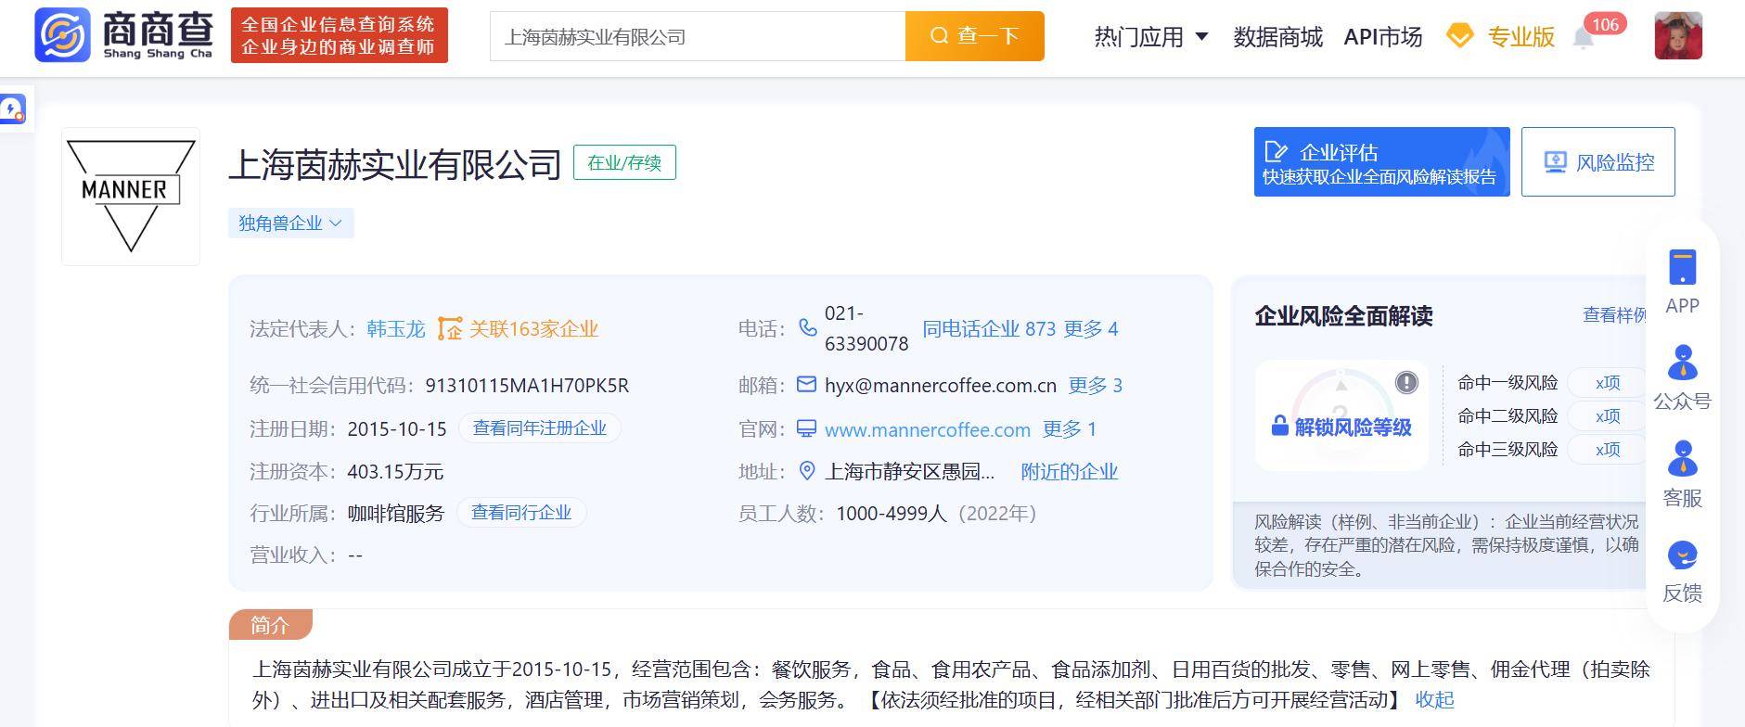Click the industry value 咖啡馆服务
Viewport: 1745px width, 727px height.
coord(396,513)
